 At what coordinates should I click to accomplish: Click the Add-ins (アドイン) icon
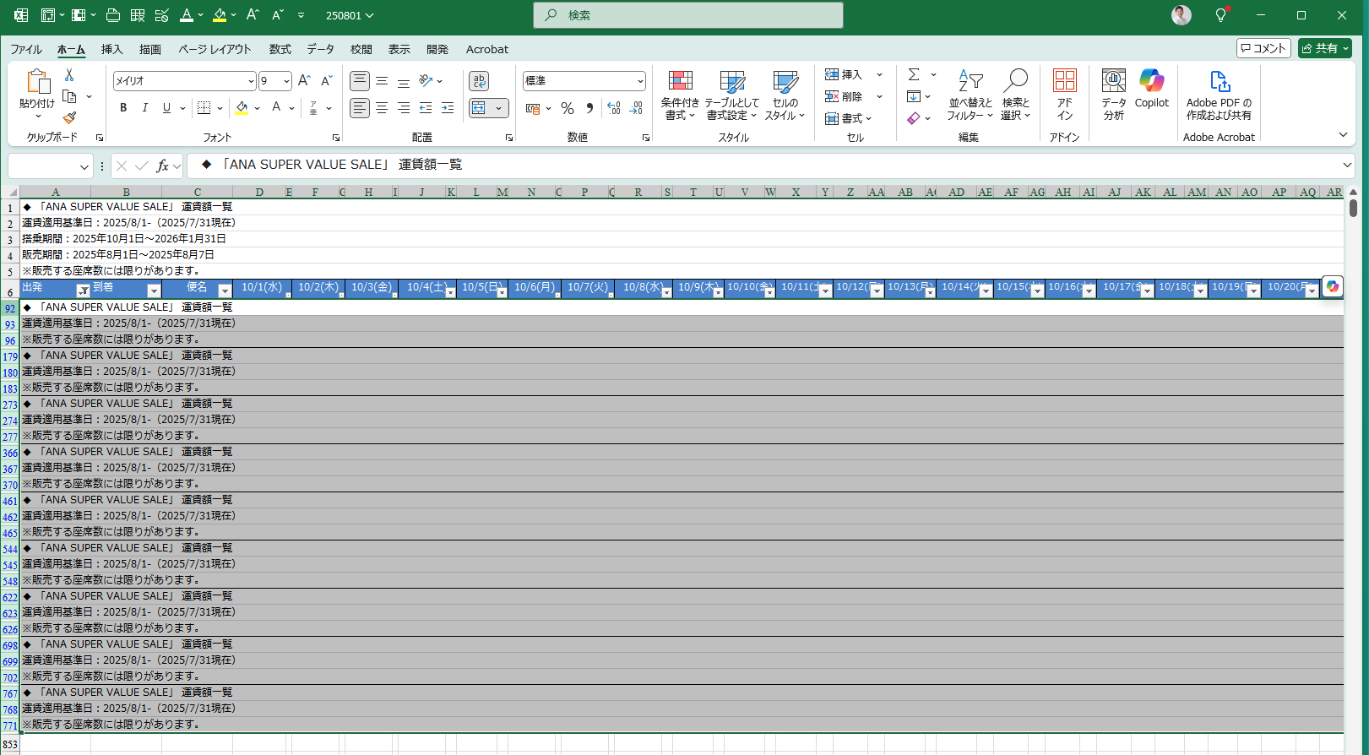tap(1065, 95)
